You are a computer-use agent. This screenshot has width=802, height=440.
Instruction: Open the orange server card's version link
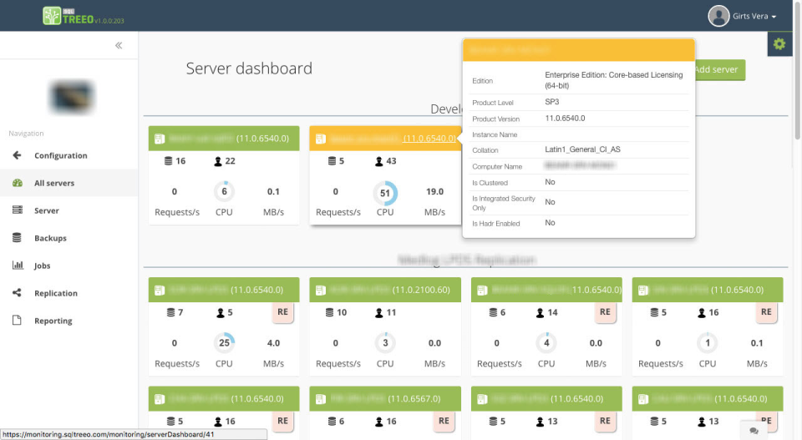pyautogui.click(x=429, y=139)
